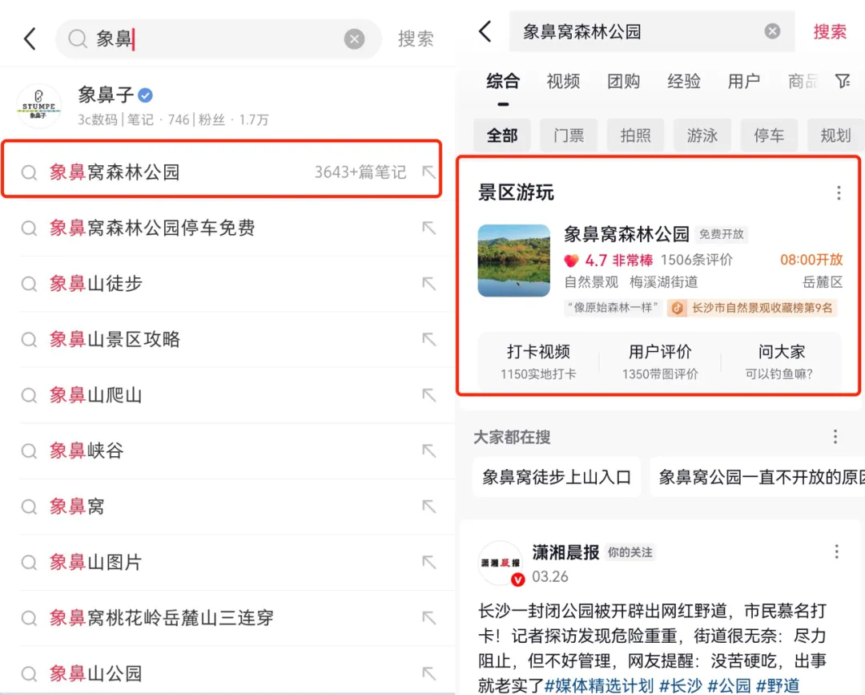Open the #野道 hashtag
Screen dimensions: 865x695
pyautogui.click(x=778, y=685)
